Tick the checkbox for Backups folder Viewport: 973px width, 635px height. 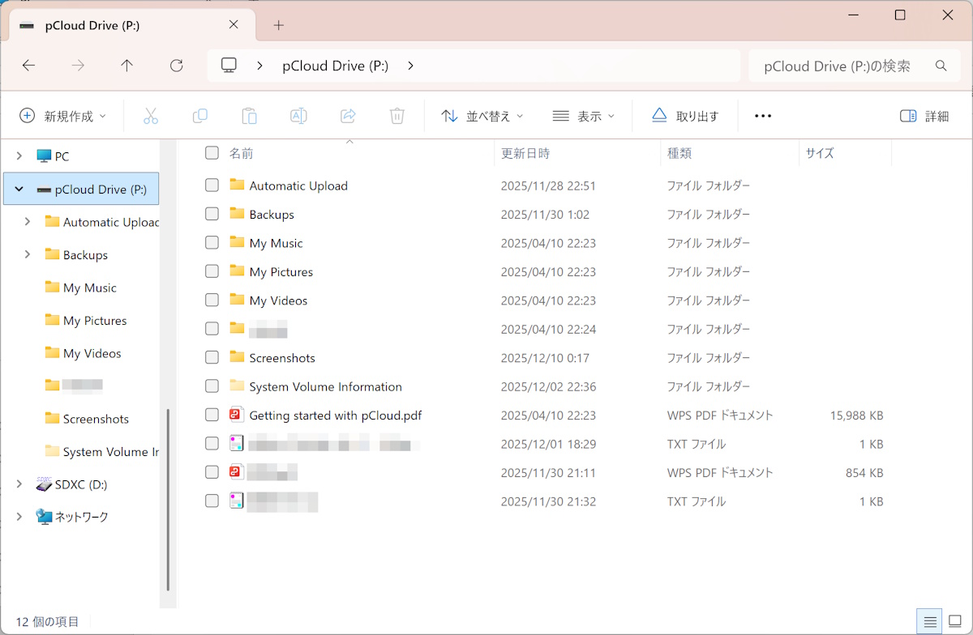coord(212,214)
